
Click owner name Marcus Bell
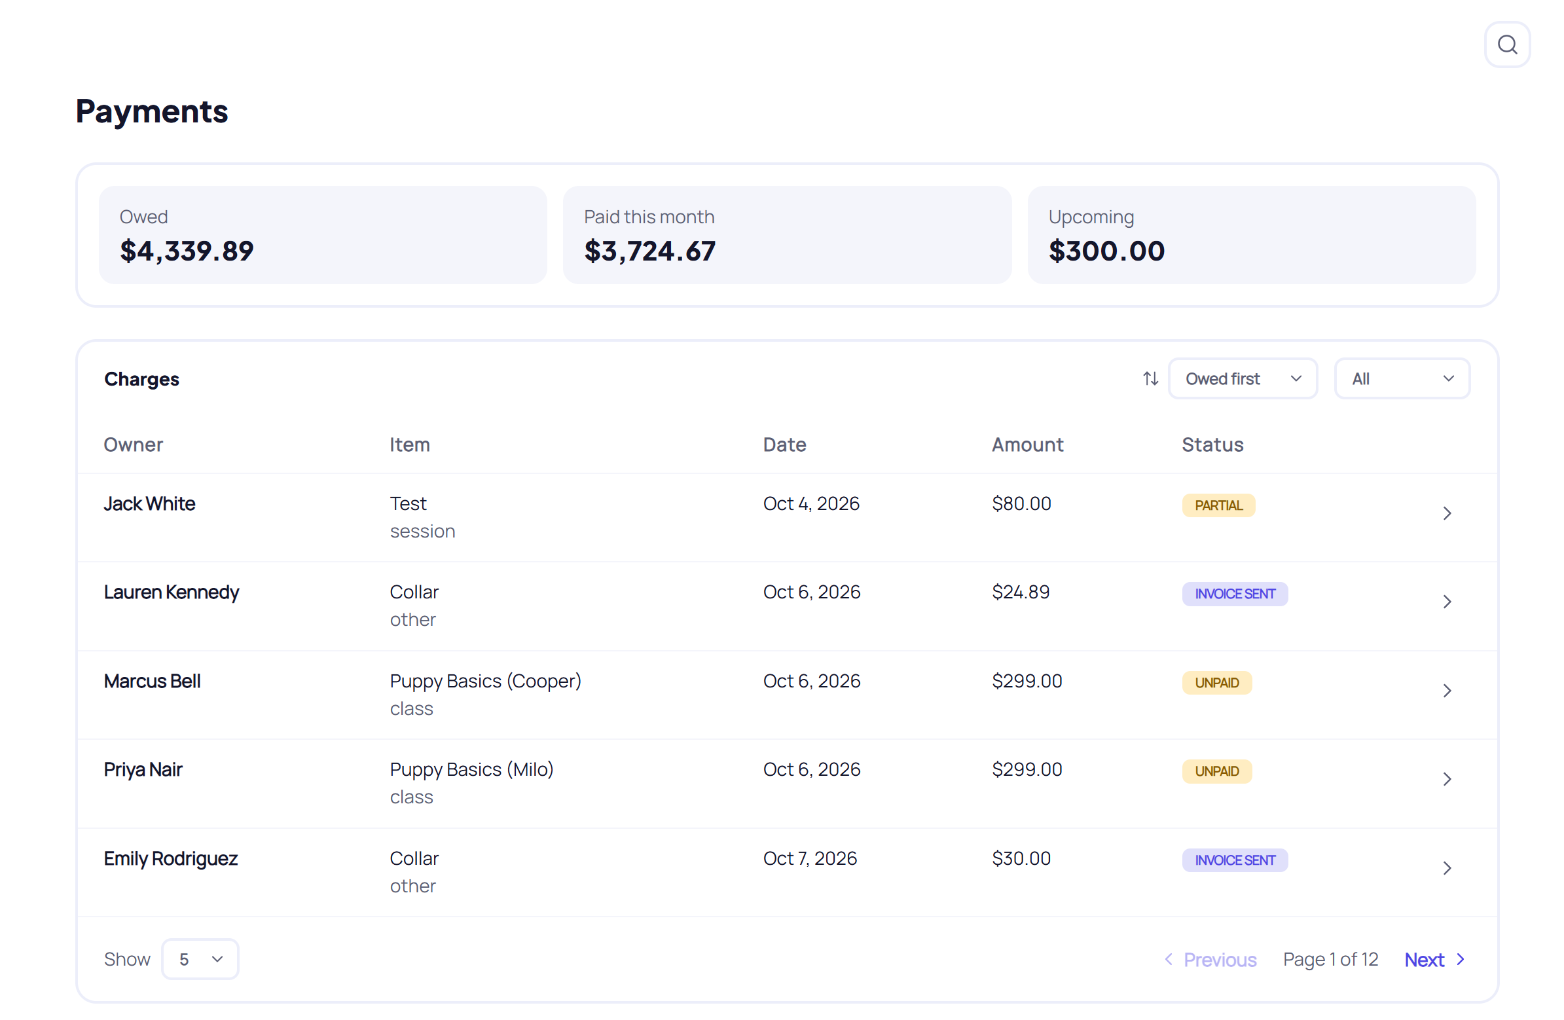click(x=152, y=681)
